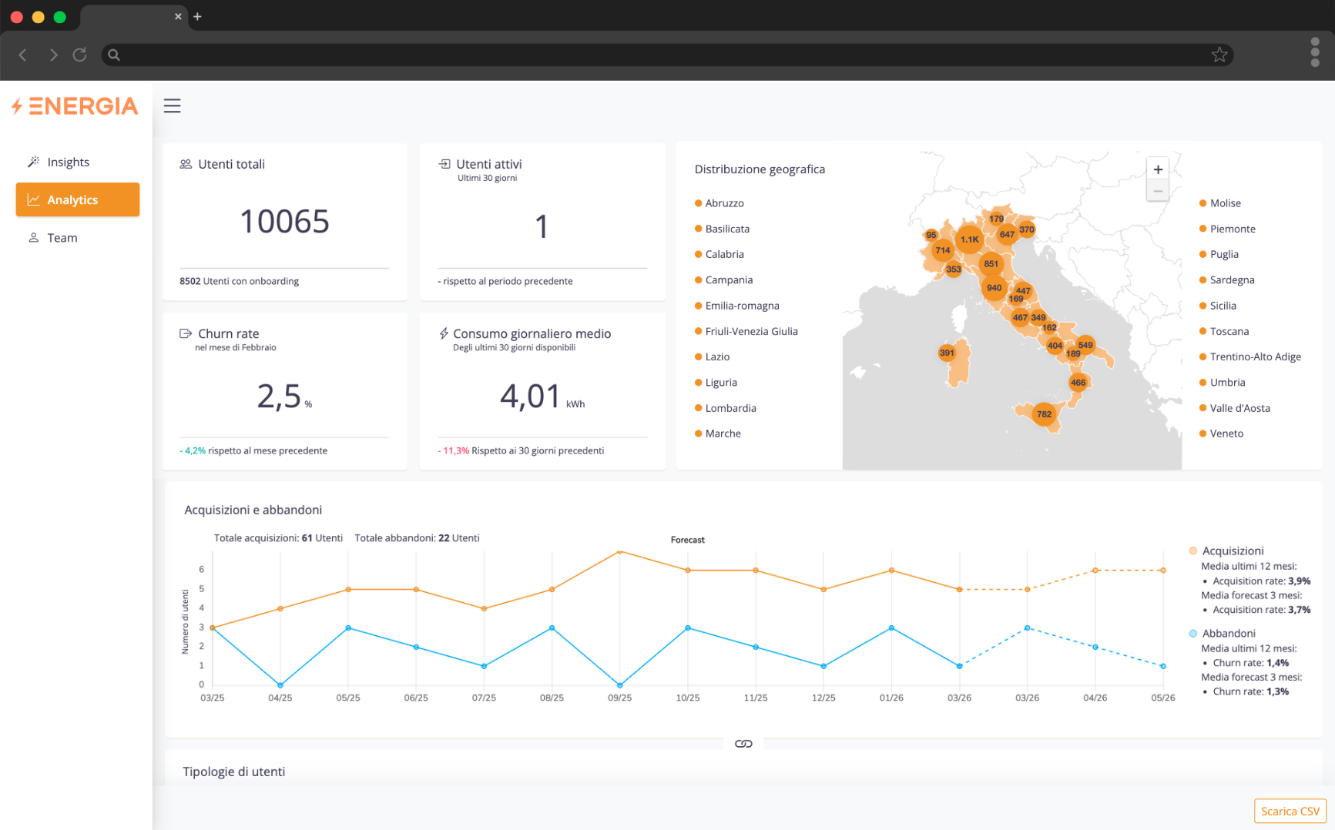Go to the Team page
The image size is (1335, 830).
point(62,238)
